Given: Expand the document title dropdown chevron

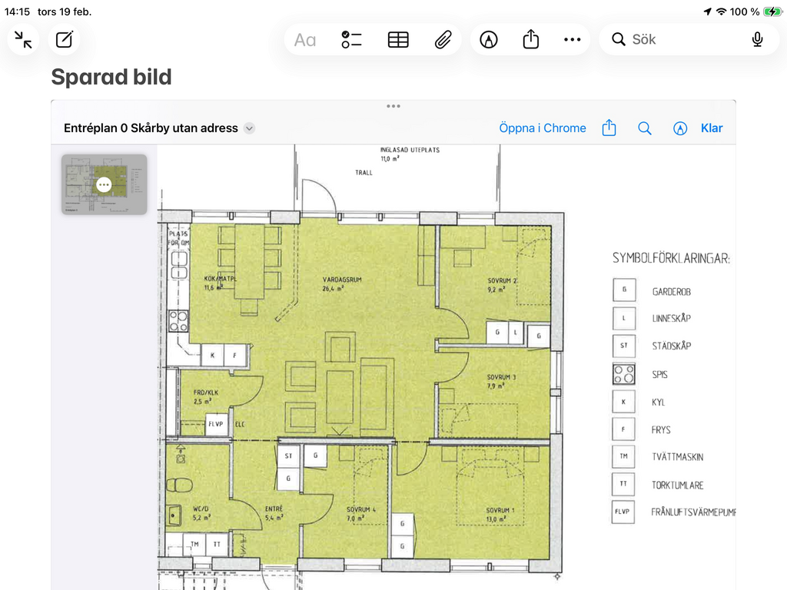Looking at the screenshot, I should 249,128.
